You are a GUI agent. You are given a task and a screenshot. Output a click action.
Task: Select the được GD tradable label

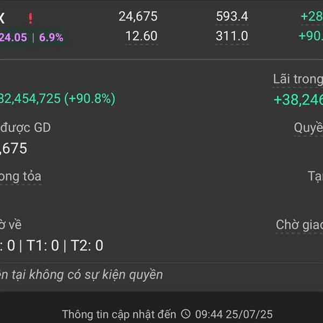[x=25, y=128]
